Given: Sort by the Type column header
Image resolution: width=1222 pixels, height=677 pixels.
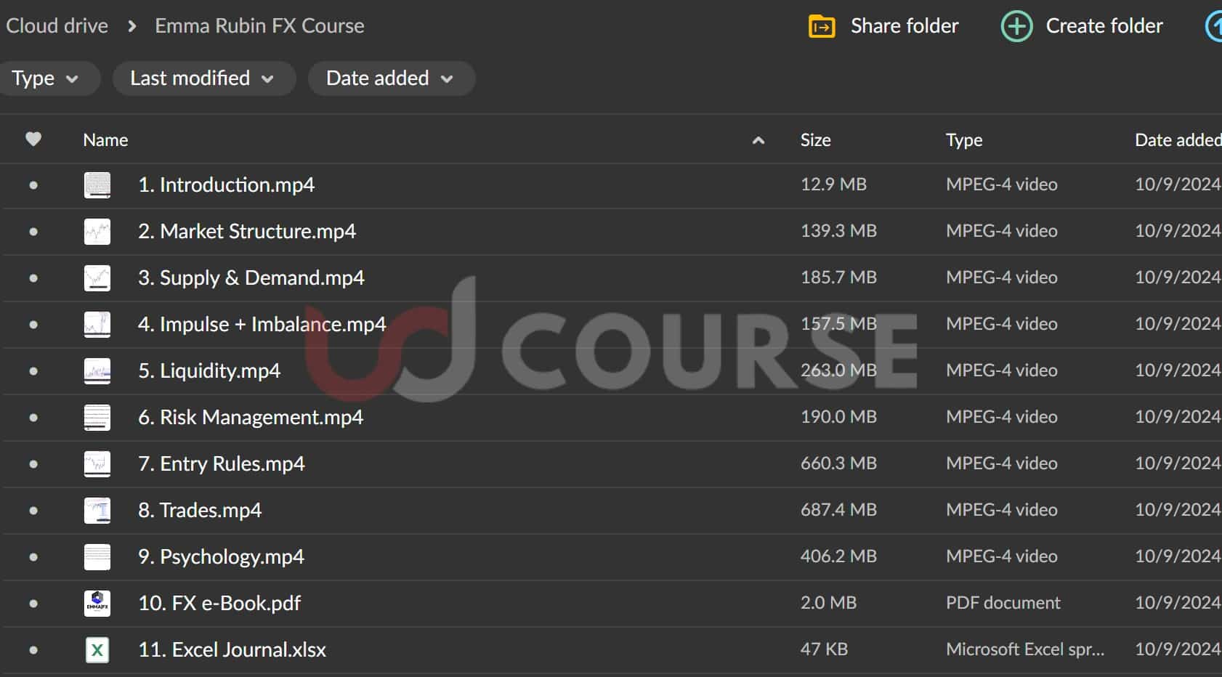Looking at the screenshot, I should (963, 140).
